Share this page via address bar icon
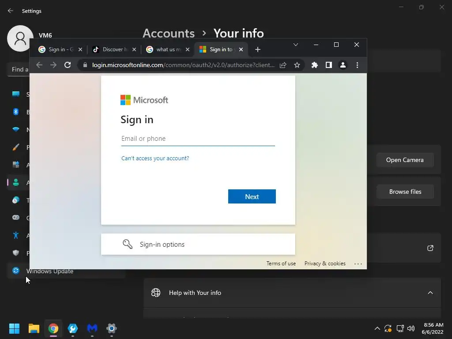The height and width of the screenshot is (339, 452). click(x=283, y=65)
